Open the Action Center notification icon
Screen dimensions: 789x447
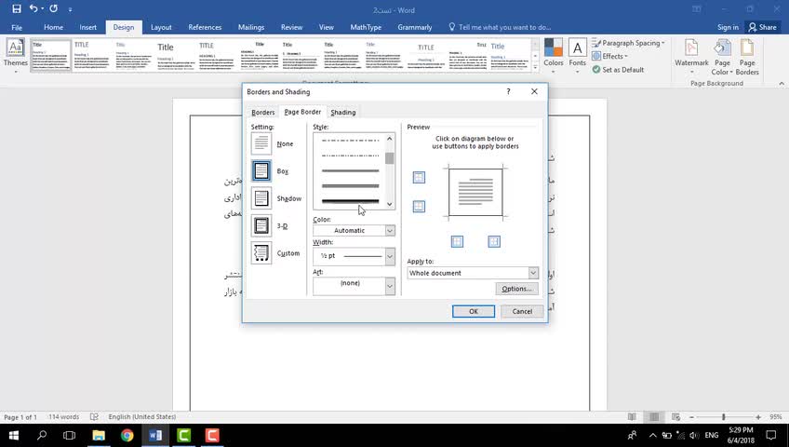(771, 436)
